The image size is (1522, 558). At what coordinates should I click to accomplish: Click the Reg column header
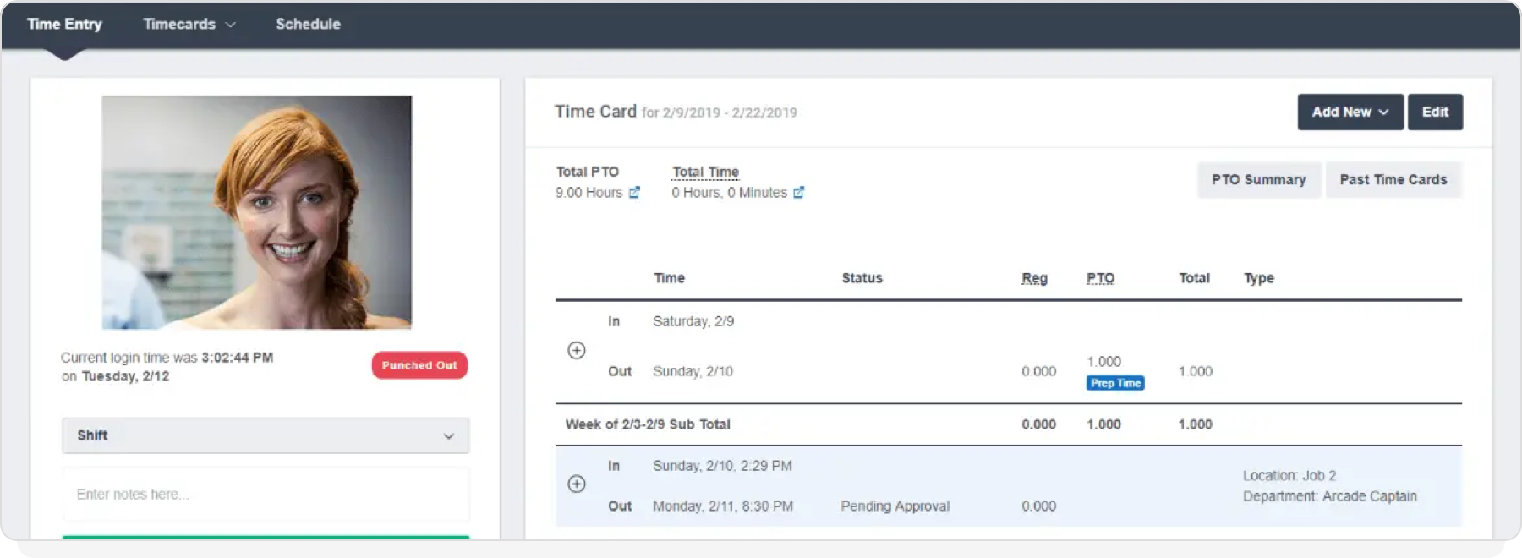point(1034,278)
